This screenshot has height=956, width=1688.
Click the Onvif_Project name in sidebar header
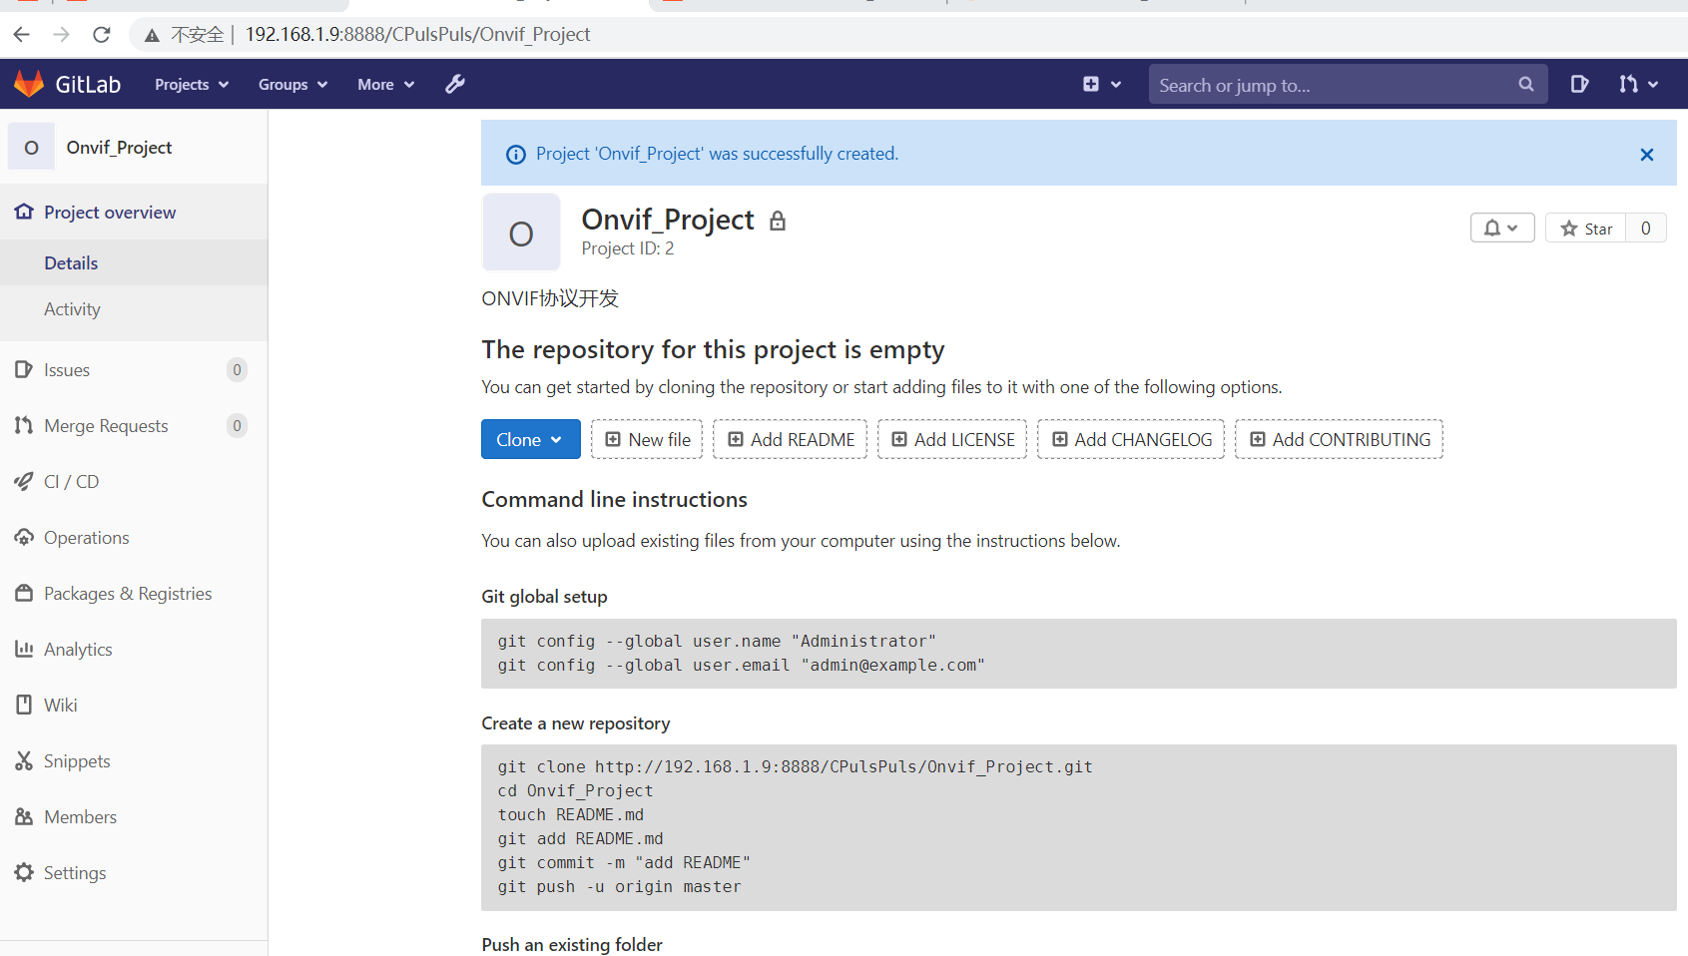click(119, 148)
